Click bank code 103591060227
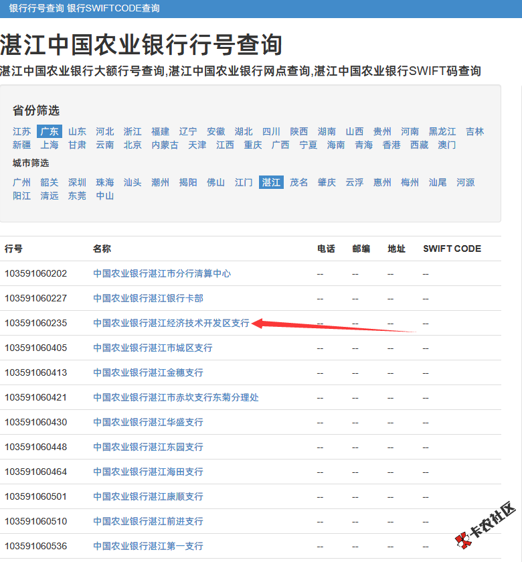 point(35,298)
